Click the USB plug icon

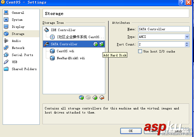click(x=6, y=62)
